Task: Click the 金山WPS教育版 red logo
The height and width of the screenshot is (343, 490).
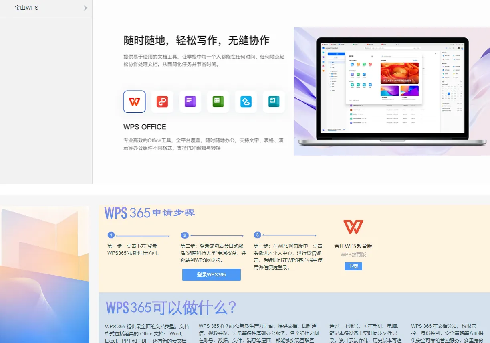Action: coord(353,226)
